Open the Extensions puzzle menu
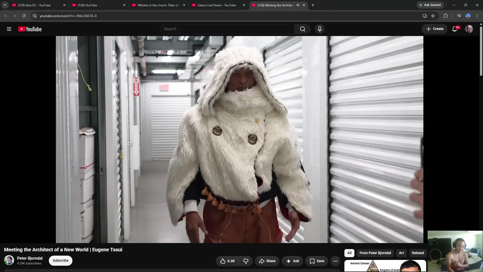Viewport: 483px width, 272px height. pyautogui.click(x=446, y=16)
